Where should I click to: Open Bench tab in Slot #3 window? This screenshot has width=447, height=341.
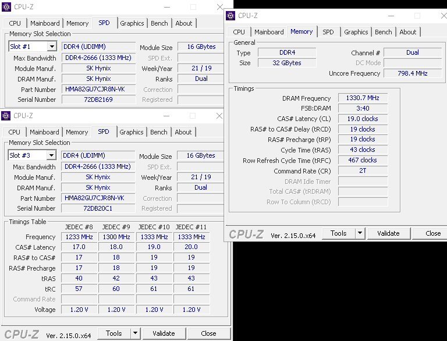coord(158,132)
